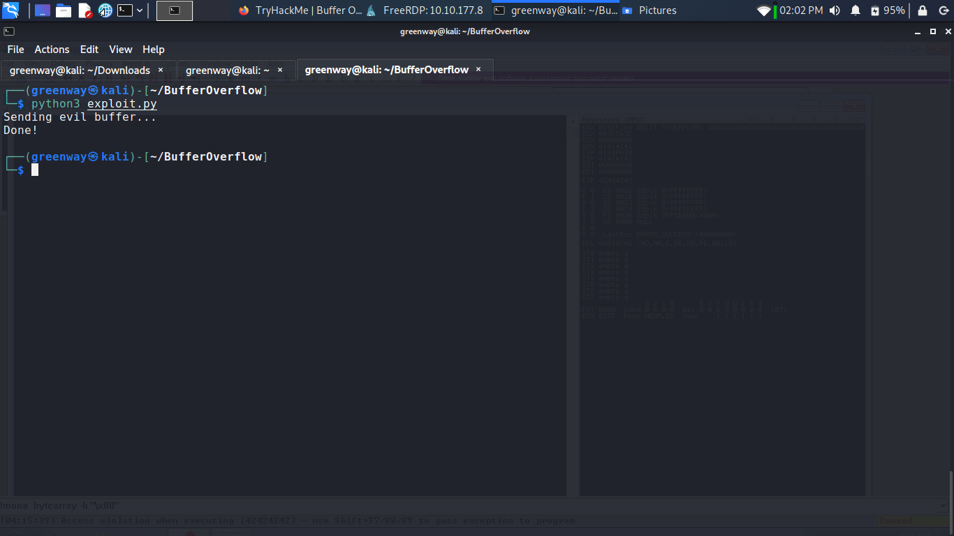Click the terminal cursor at the empty prompt
The width and height of the screenshot is (954, 536).
point(35,170)
